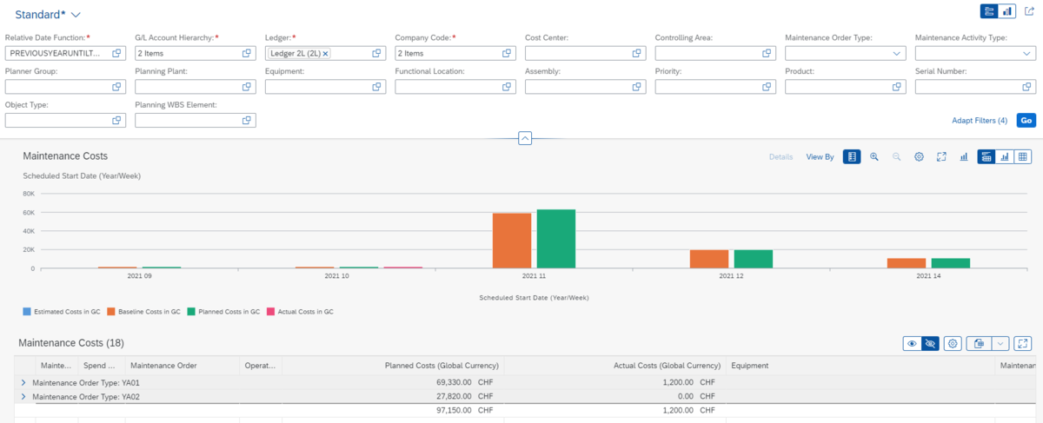Image resolution: width=1043 pixels, height=423 pixels.
Task: Expand Maintenance Order Type YA01 row
Action: pyautogui.click(x=23, y=382)
